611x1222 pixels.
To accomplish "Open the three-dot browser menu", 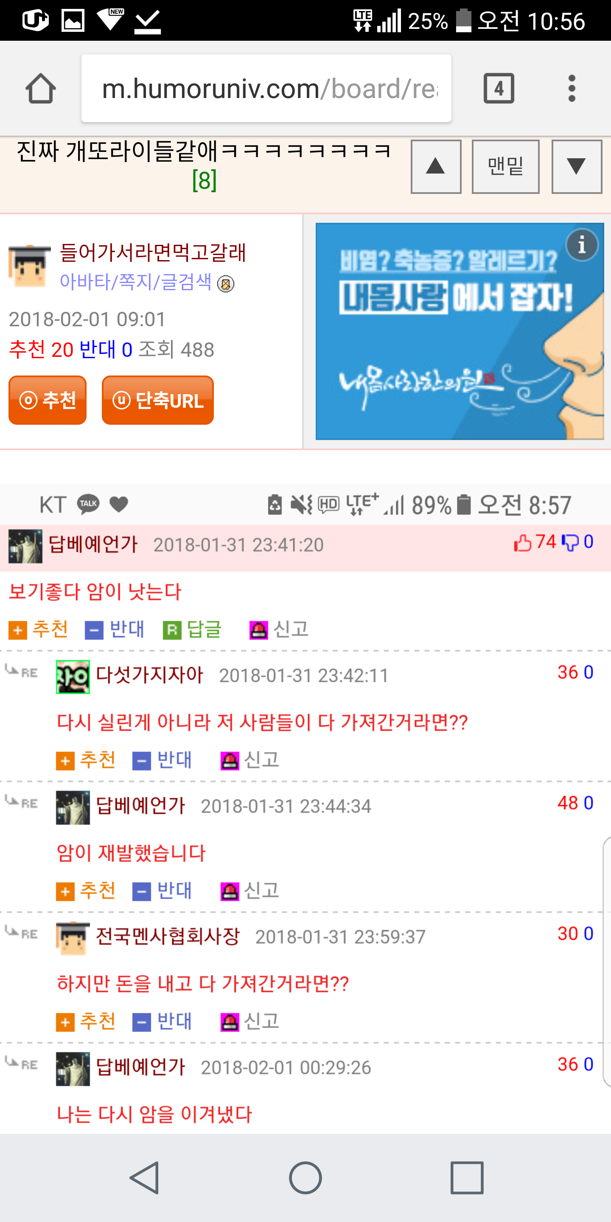I will point(572,88).
